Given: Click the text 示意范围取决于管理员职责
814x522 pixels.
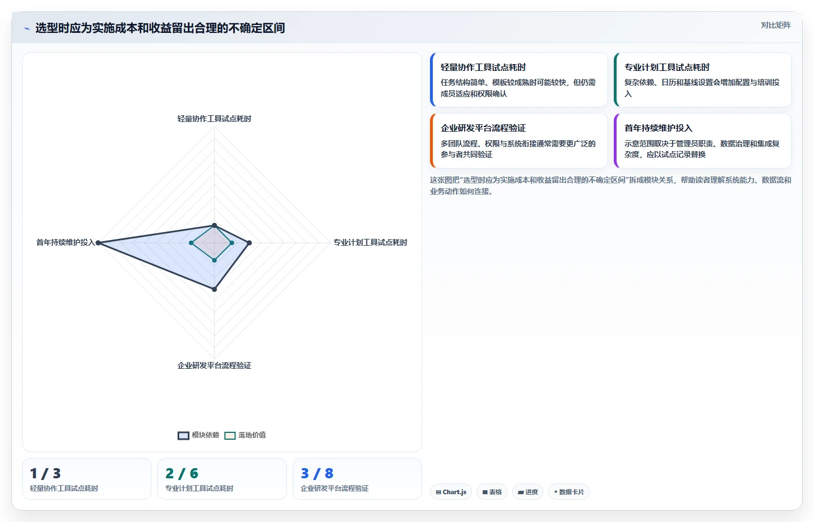Looking at the screenshot, I should pos(669,144).
